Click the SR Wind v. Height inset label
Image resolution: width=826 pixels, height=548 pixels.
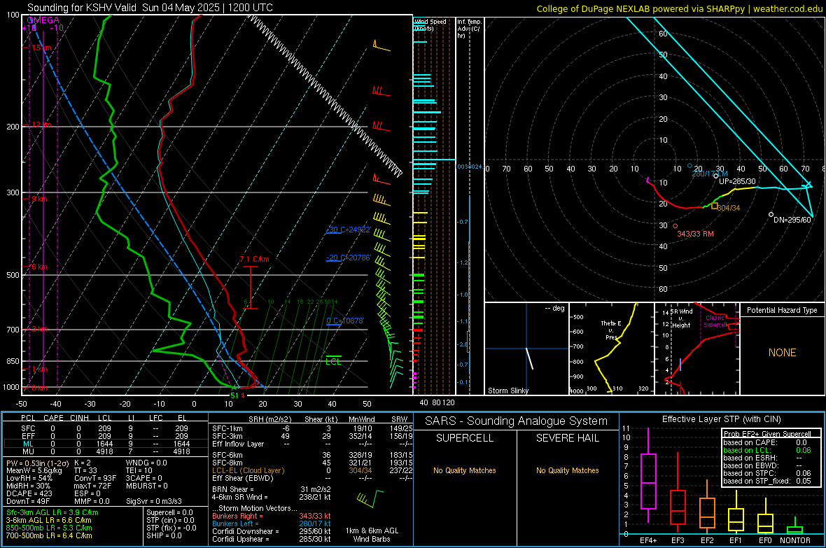681,318
